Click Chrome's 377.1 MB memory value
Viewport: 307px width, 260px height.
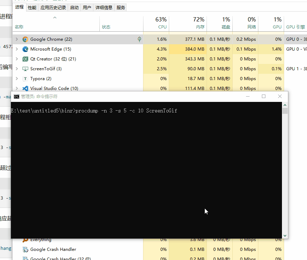[x=195, y=39]
